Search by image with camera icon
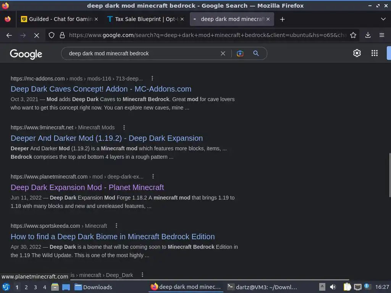 click(x=240, y=53)
